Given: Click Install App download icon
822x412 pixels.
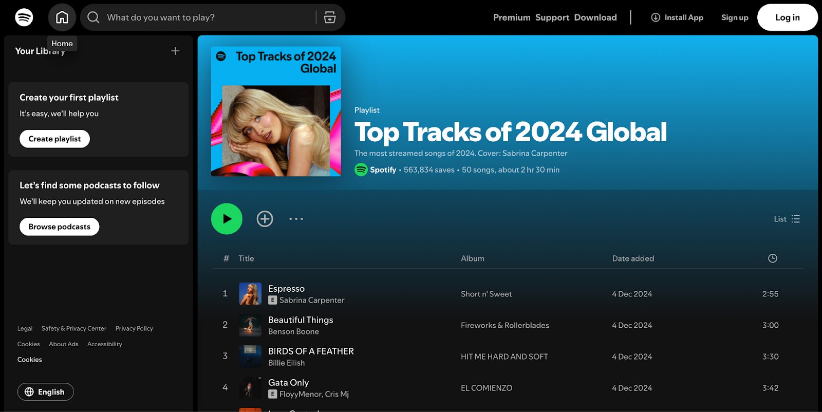Looking at the screenshot, I should (x=656, y=17).
